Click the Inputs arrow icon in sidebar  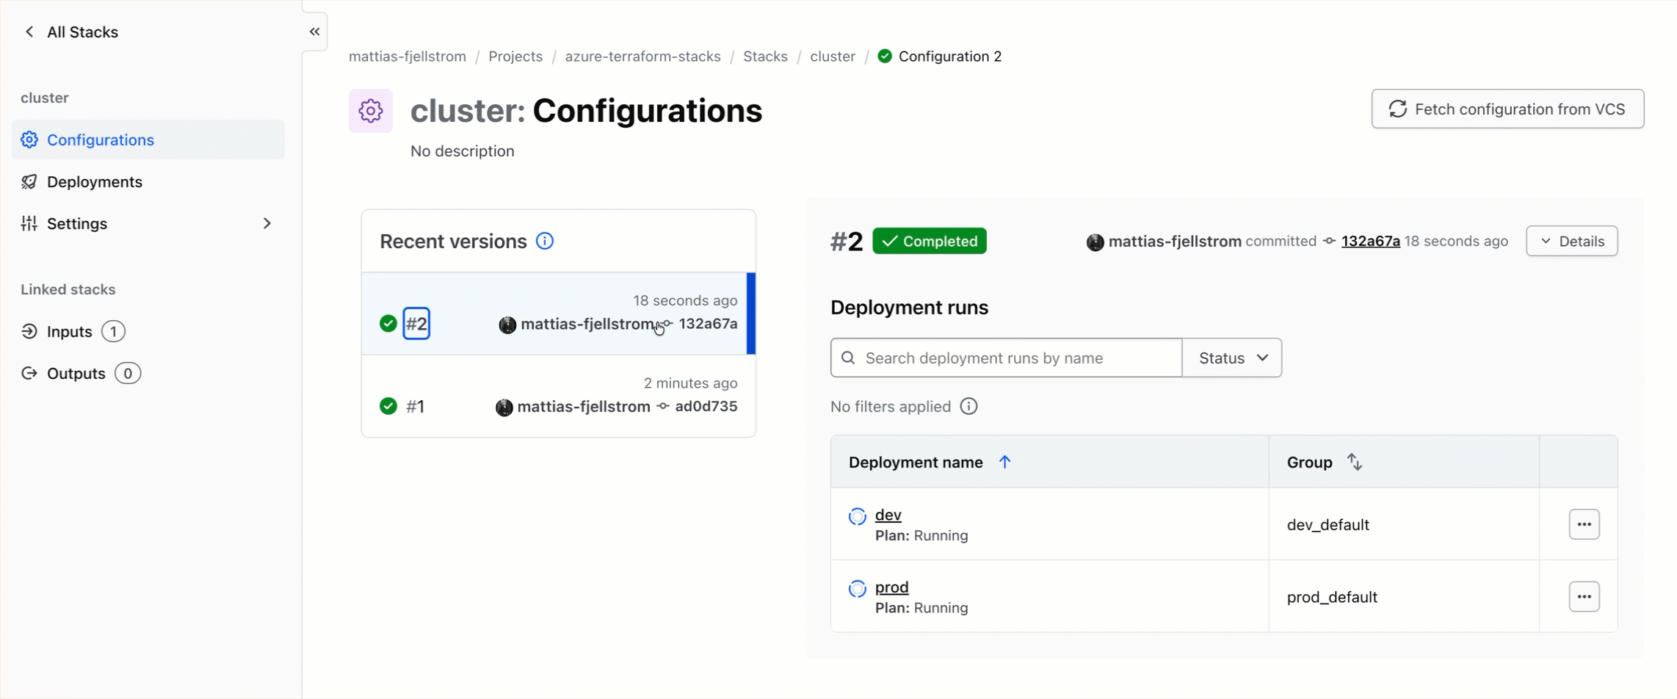[x=29, y=331]
